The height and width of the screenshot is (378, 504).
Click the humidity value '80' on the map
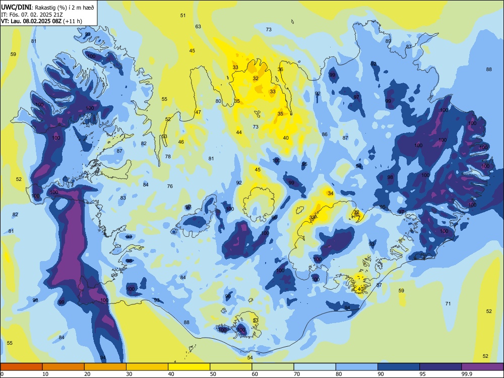pyautogui.click(x=218, y=101)
